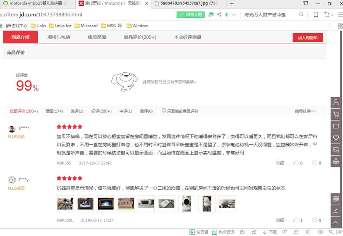Click the 28张大图 green button
The width and height of the screenshot is (343, 236).
pos(190,15)
